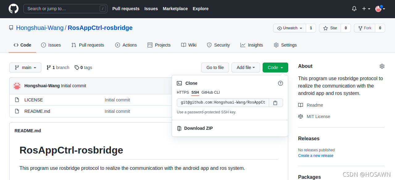Click the scale icon beside MIT License

[x=301, y=117]
